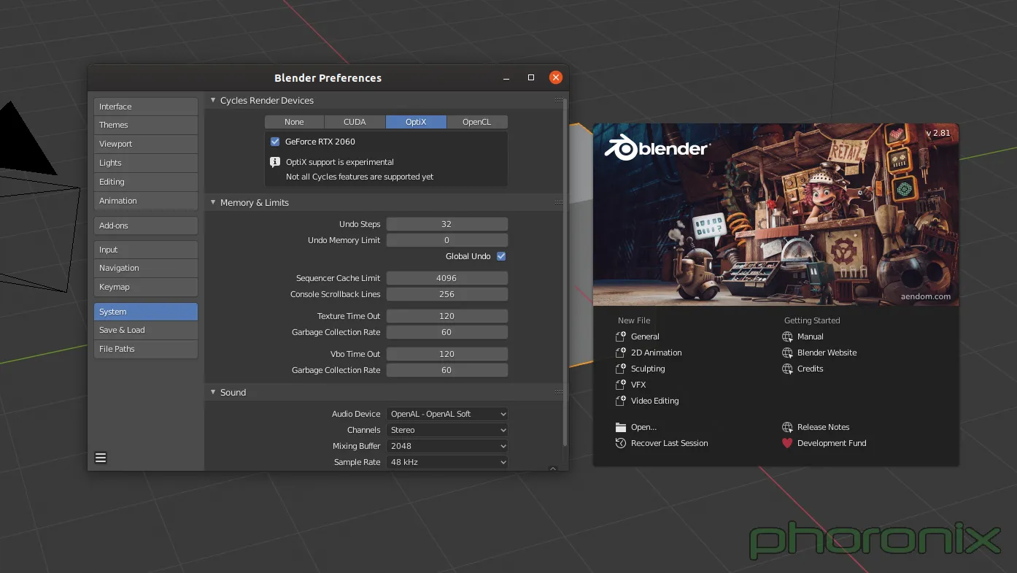This screenshot has width=1017, height=573.
Task: Maximize the Blender Preferences window
Action: tap(531, 77)
